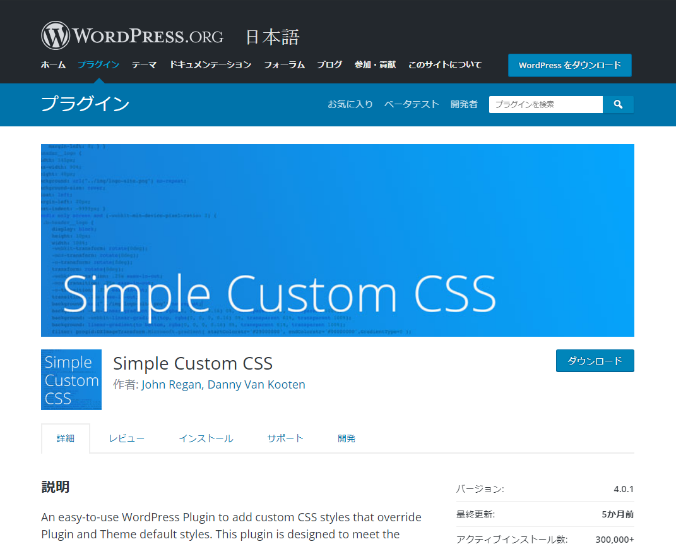Click the Simple Custom CSS plugin icon
The height and width of the screenshot is (544, 676).
click(x=71, y=380)
